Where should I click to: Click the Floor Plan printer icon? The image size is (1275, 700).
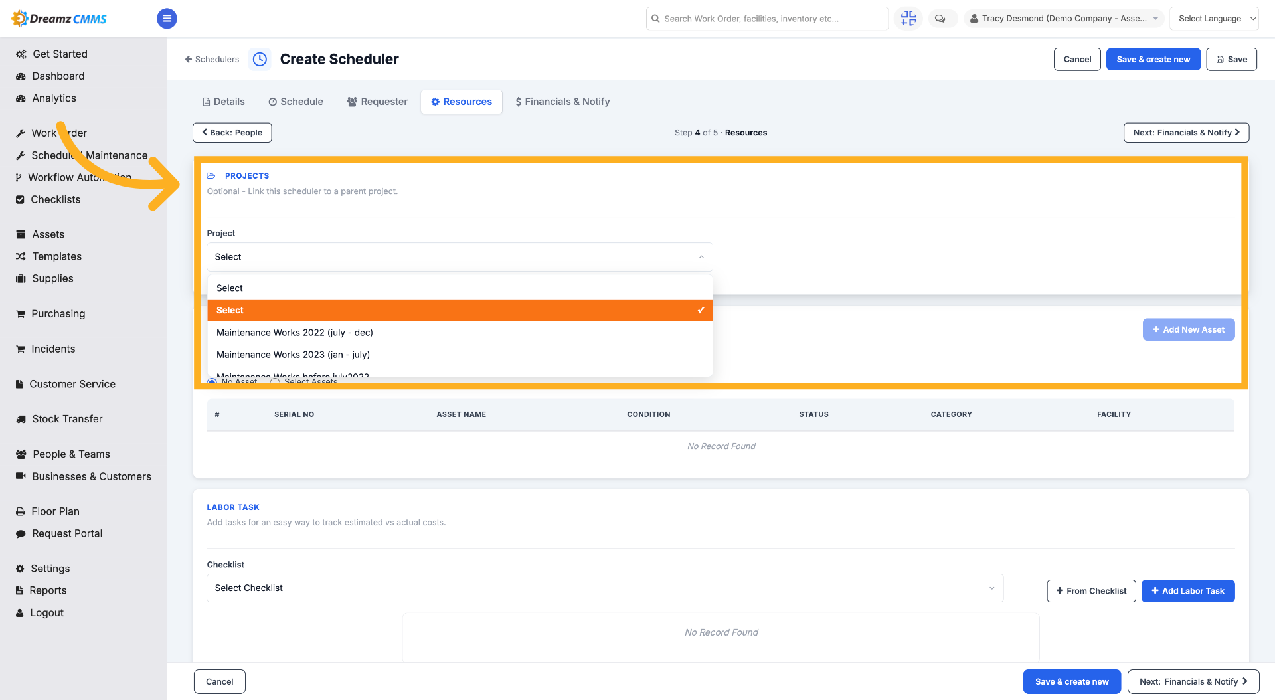[x=21, y=511]
